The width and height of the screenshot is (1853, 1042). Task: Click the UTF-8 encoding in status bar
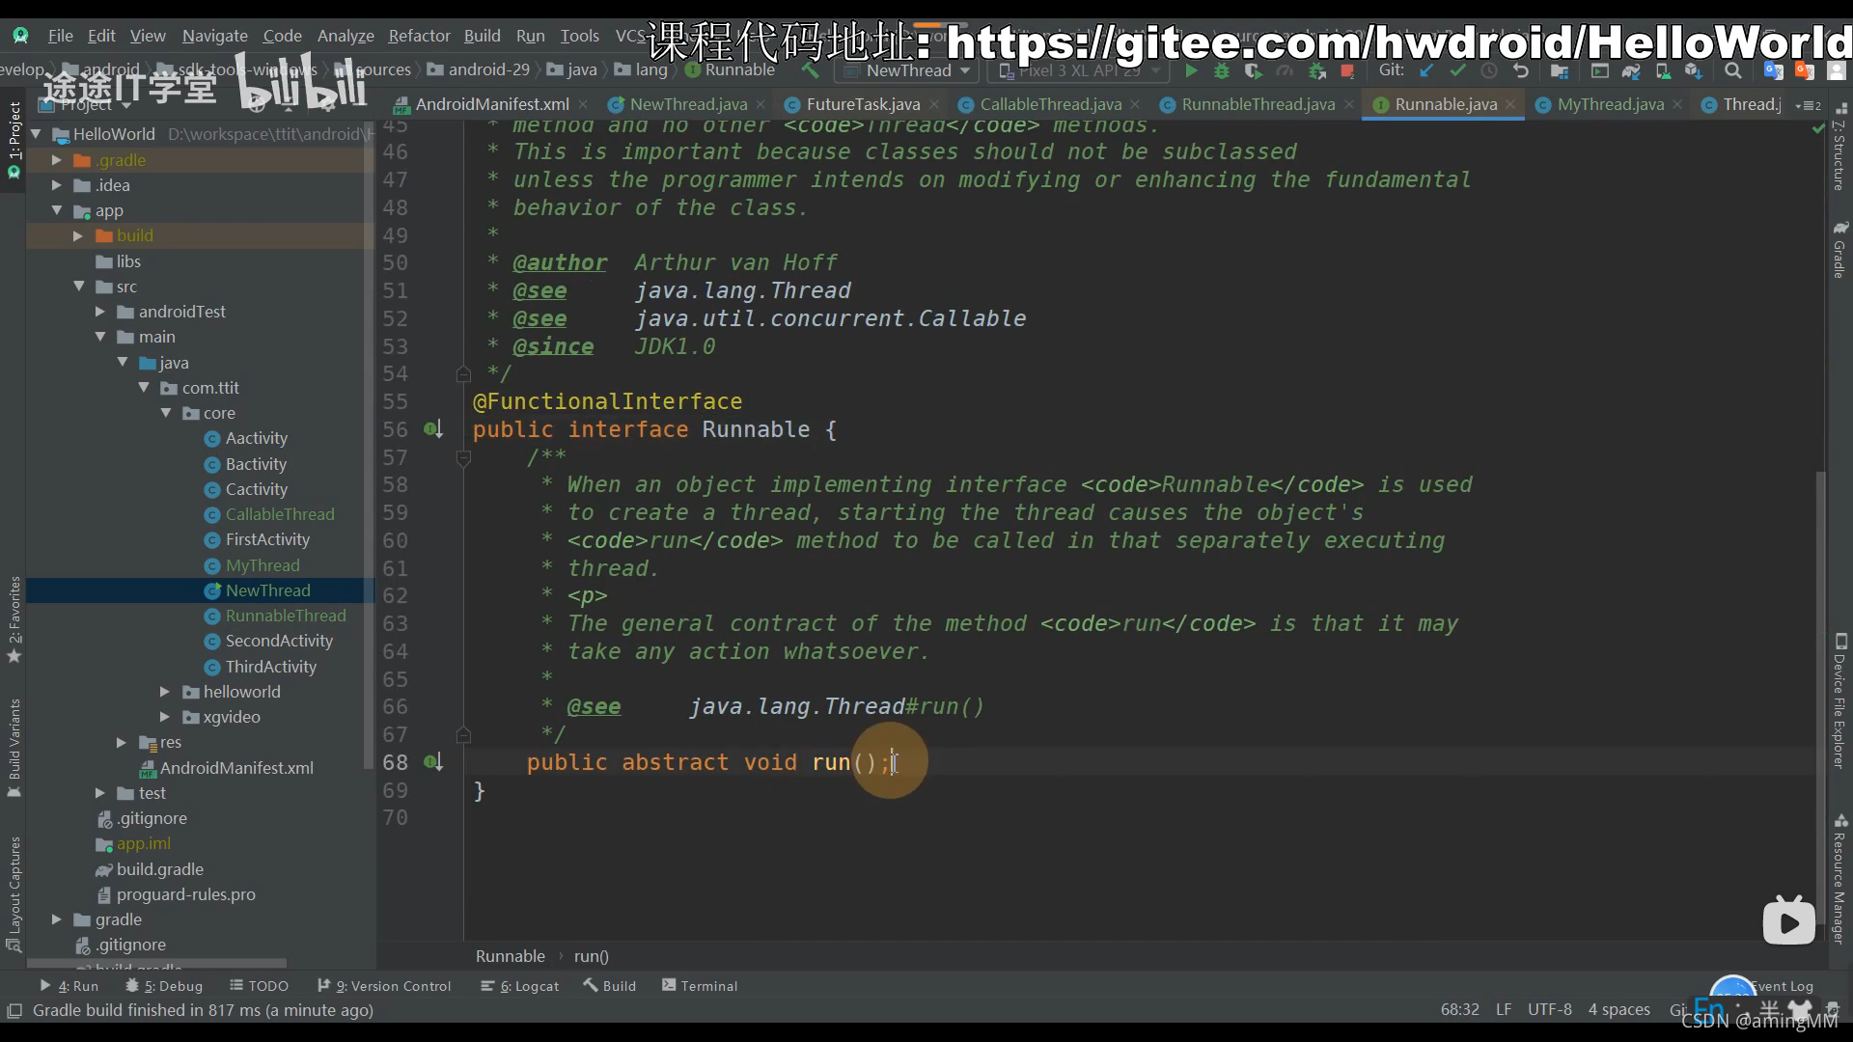[x=1549, y=1009]
